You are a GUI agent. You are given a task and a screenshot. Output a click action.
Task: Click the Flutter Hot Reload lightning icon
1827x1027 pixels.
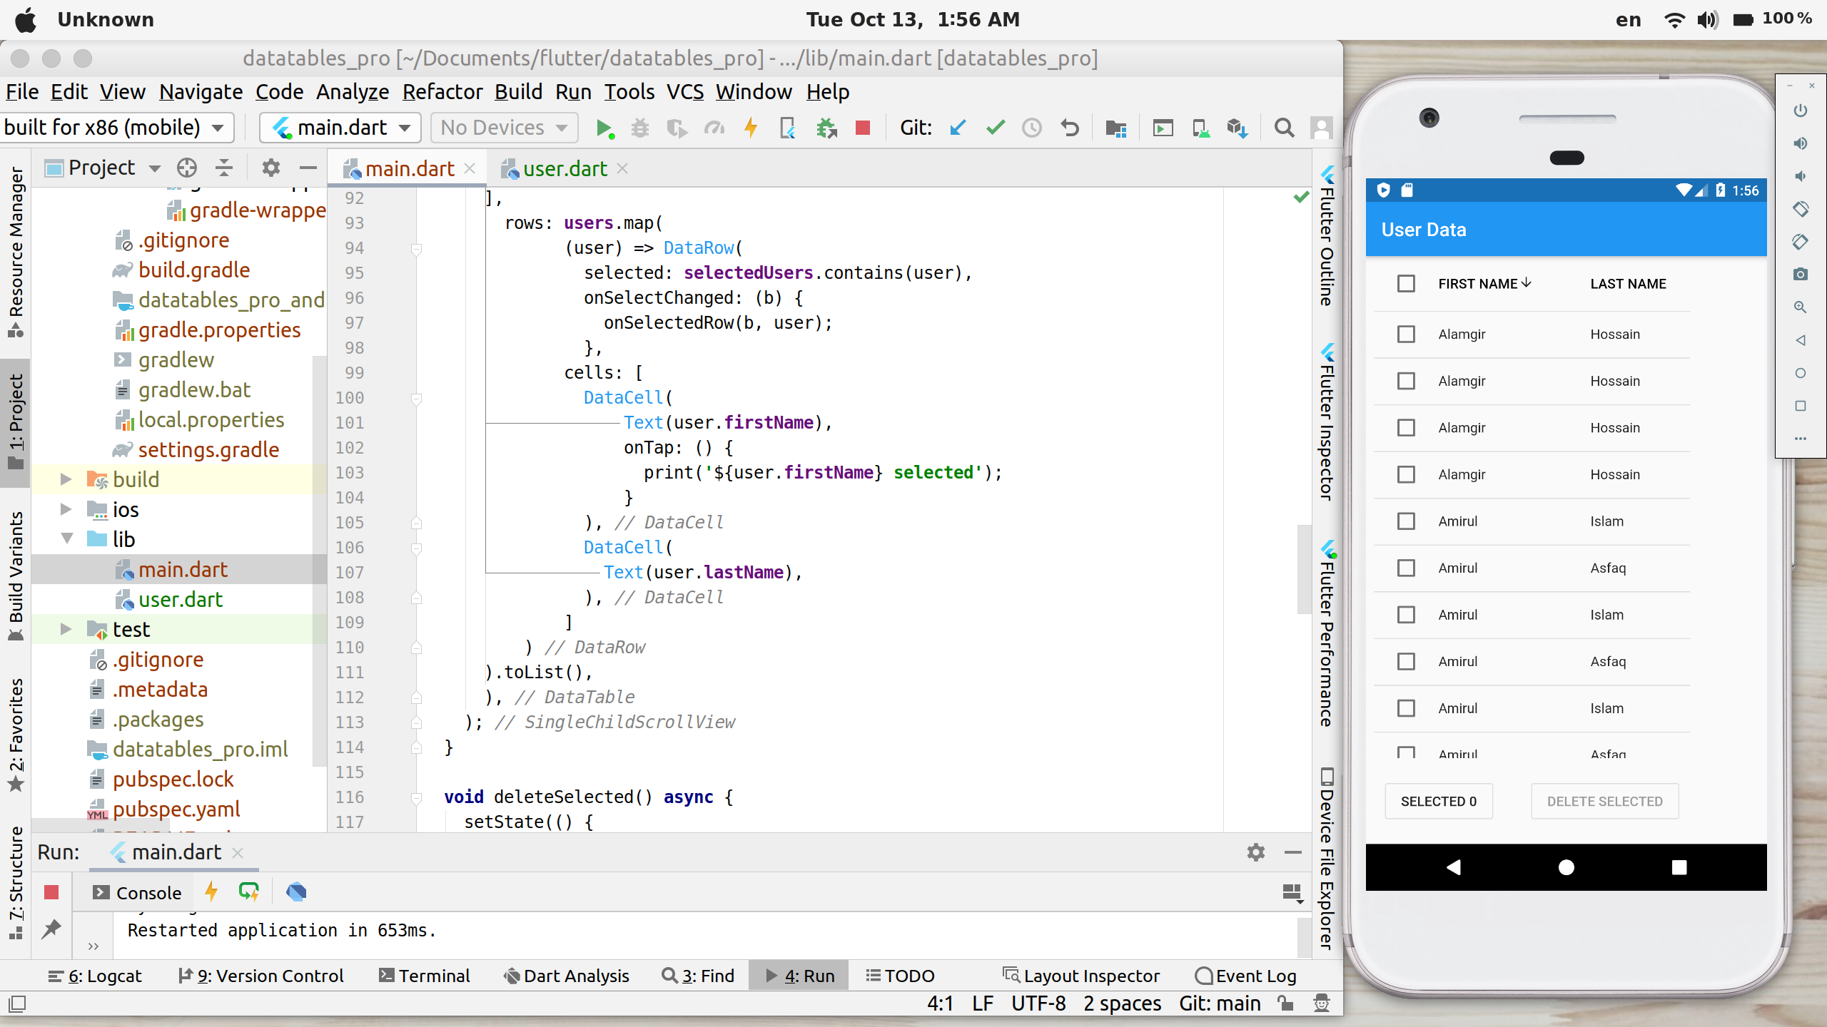point(751,128)
